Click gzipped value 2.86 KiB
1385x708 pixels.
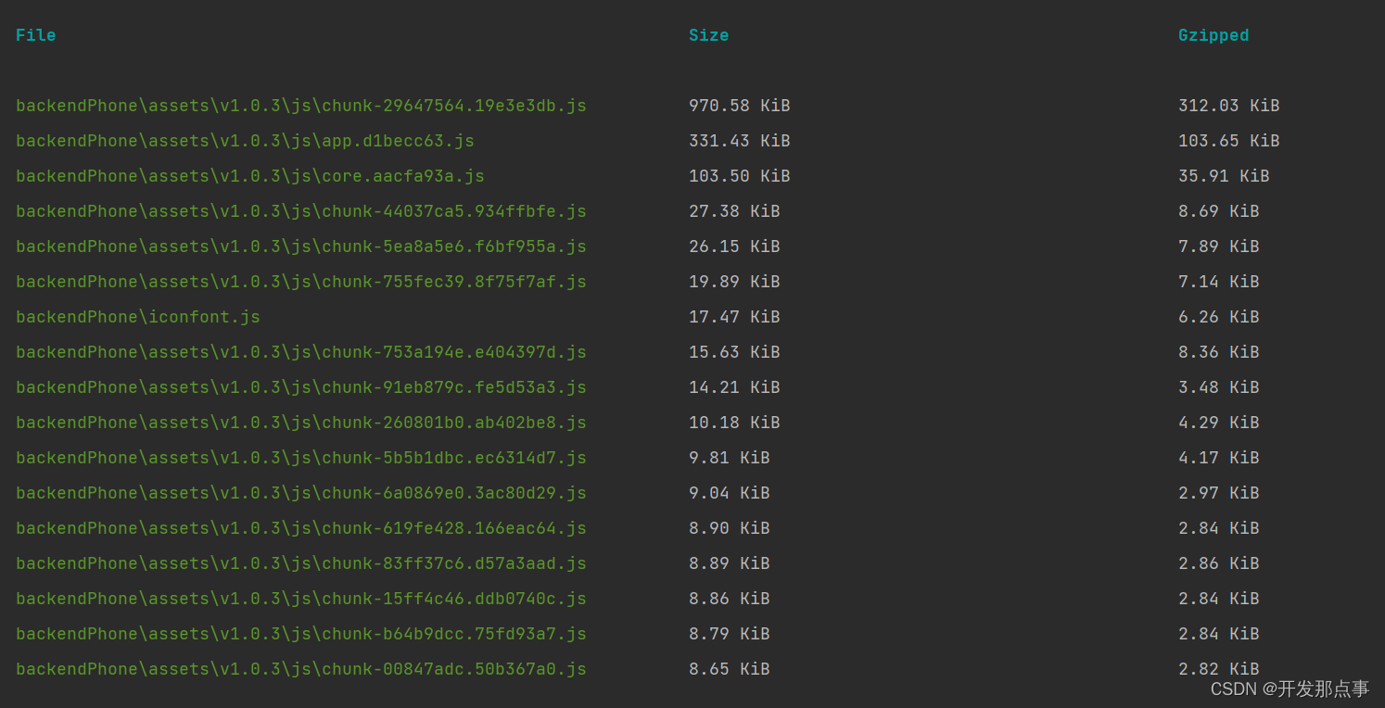pyautogui.click(x=1219, y=563)
